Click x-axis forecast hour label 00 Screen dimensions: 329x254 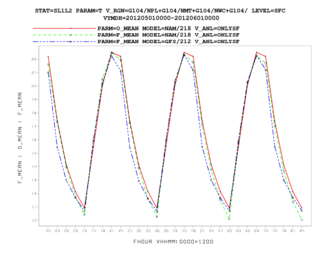coord(48,231)
